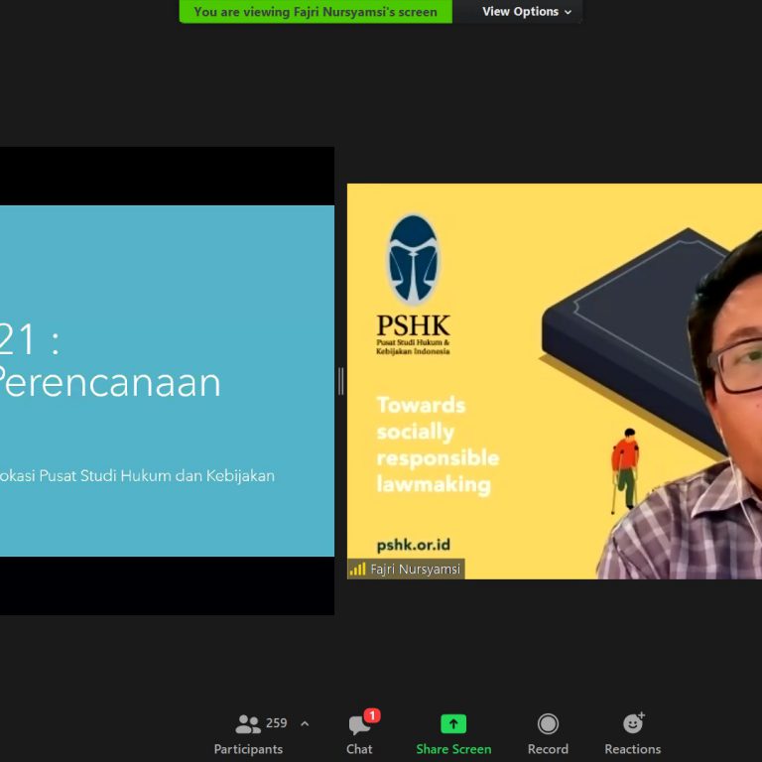
Task: Click the Fajri Nursyamsi name label
Action: (415, 570)
